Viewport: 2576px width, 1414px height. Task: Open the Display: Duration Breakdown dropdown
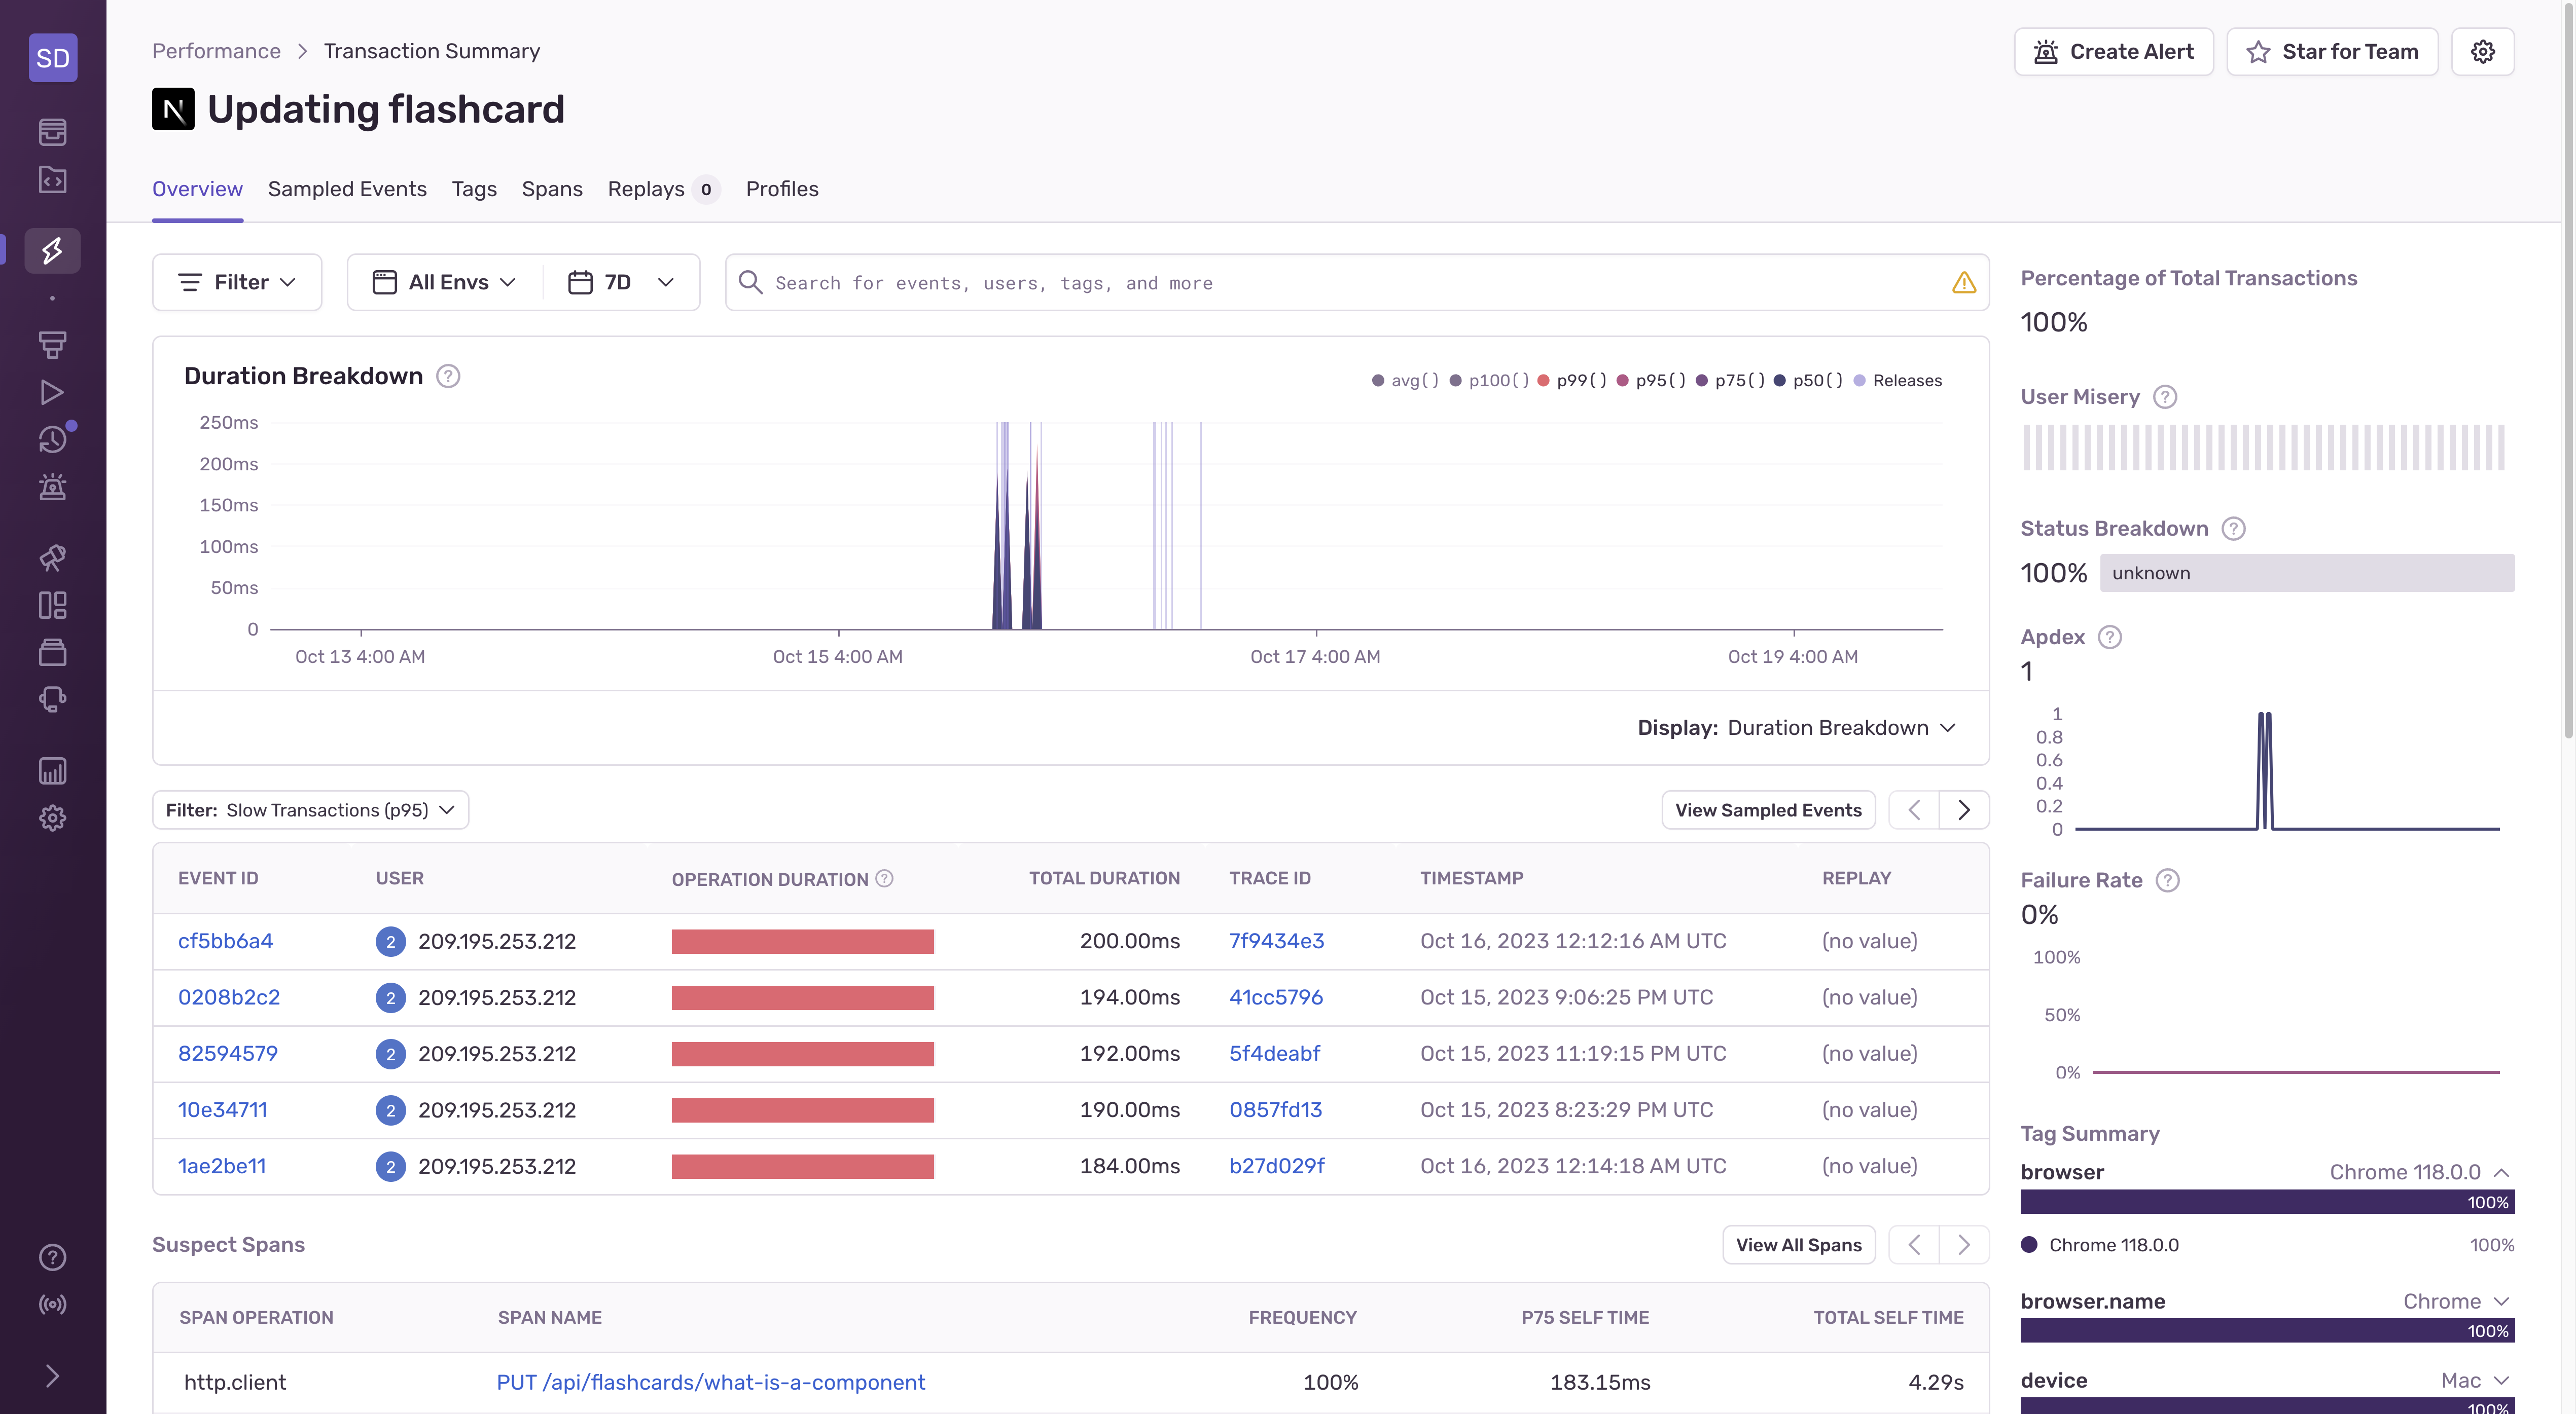[x=1796, y=727]
